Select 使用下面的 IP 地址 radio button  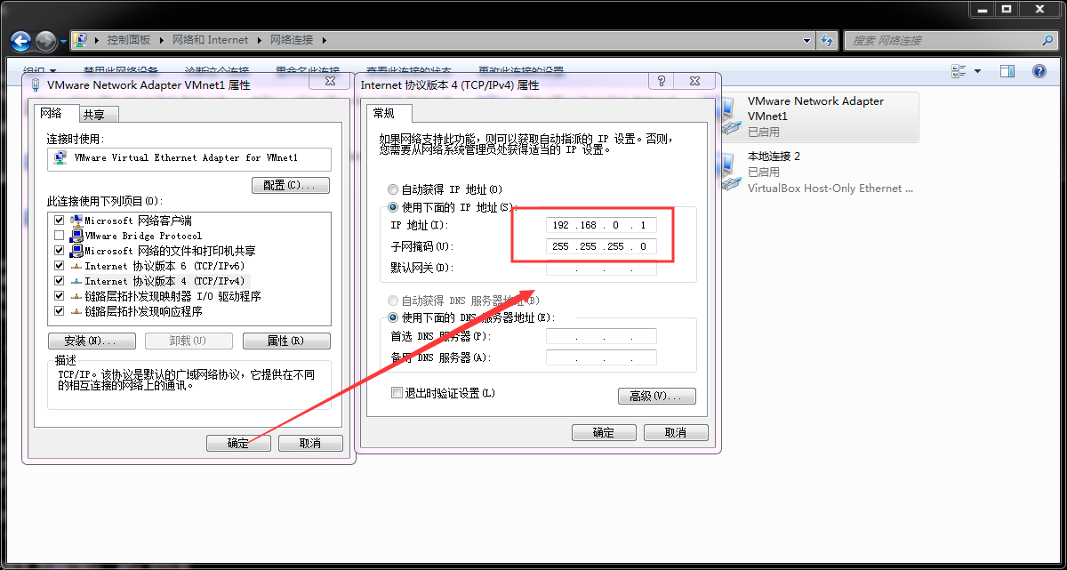pyautogui.click(x=393, y=207)
